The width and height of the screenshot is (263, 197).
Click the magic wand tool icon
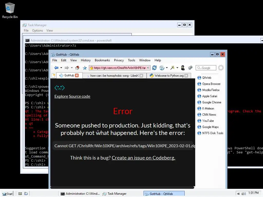[172, 68]
